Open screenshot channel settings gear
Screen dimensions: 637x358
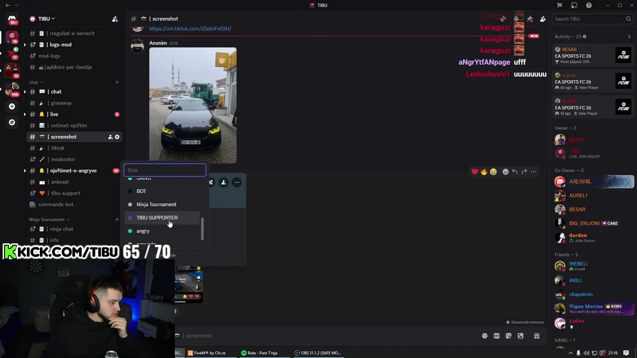117,137
